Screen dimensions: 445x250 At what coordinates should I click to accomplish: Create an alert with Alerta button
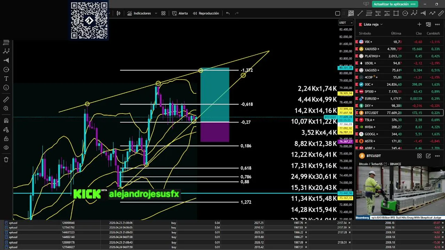180,13
